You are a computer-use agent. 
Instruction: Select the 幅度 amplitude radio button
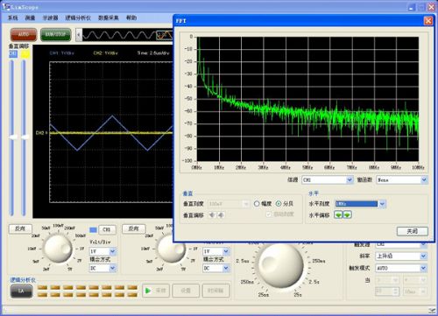(x=257, y=204)
